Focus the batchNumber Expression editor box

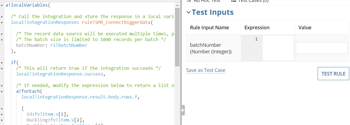click(x=278, y=48)
